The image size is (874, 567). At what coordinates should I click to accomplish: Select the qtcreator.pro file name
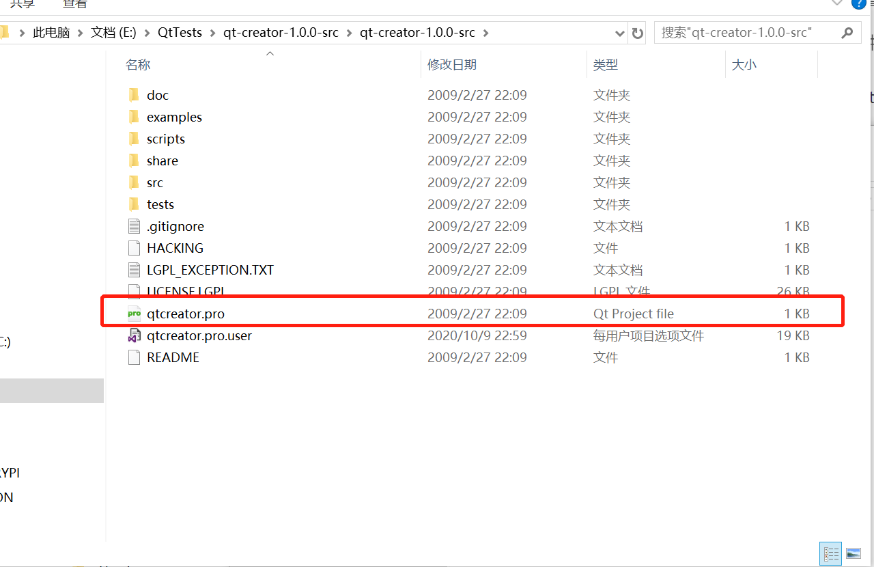(x=186, y=314)
